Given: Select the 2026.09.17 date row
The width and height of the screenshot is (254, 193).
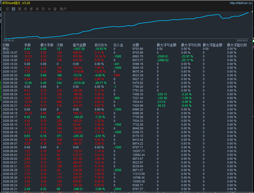Looking at the screenshot, I should [x=10, y=117].
